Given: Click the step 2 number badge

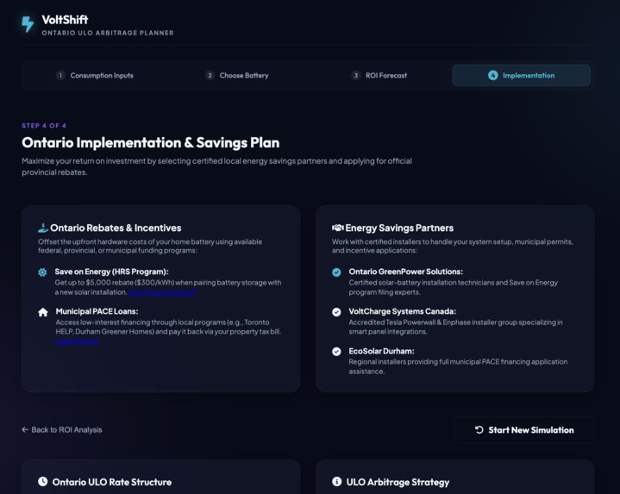Looking at the screenshot, I should [210, 75].
